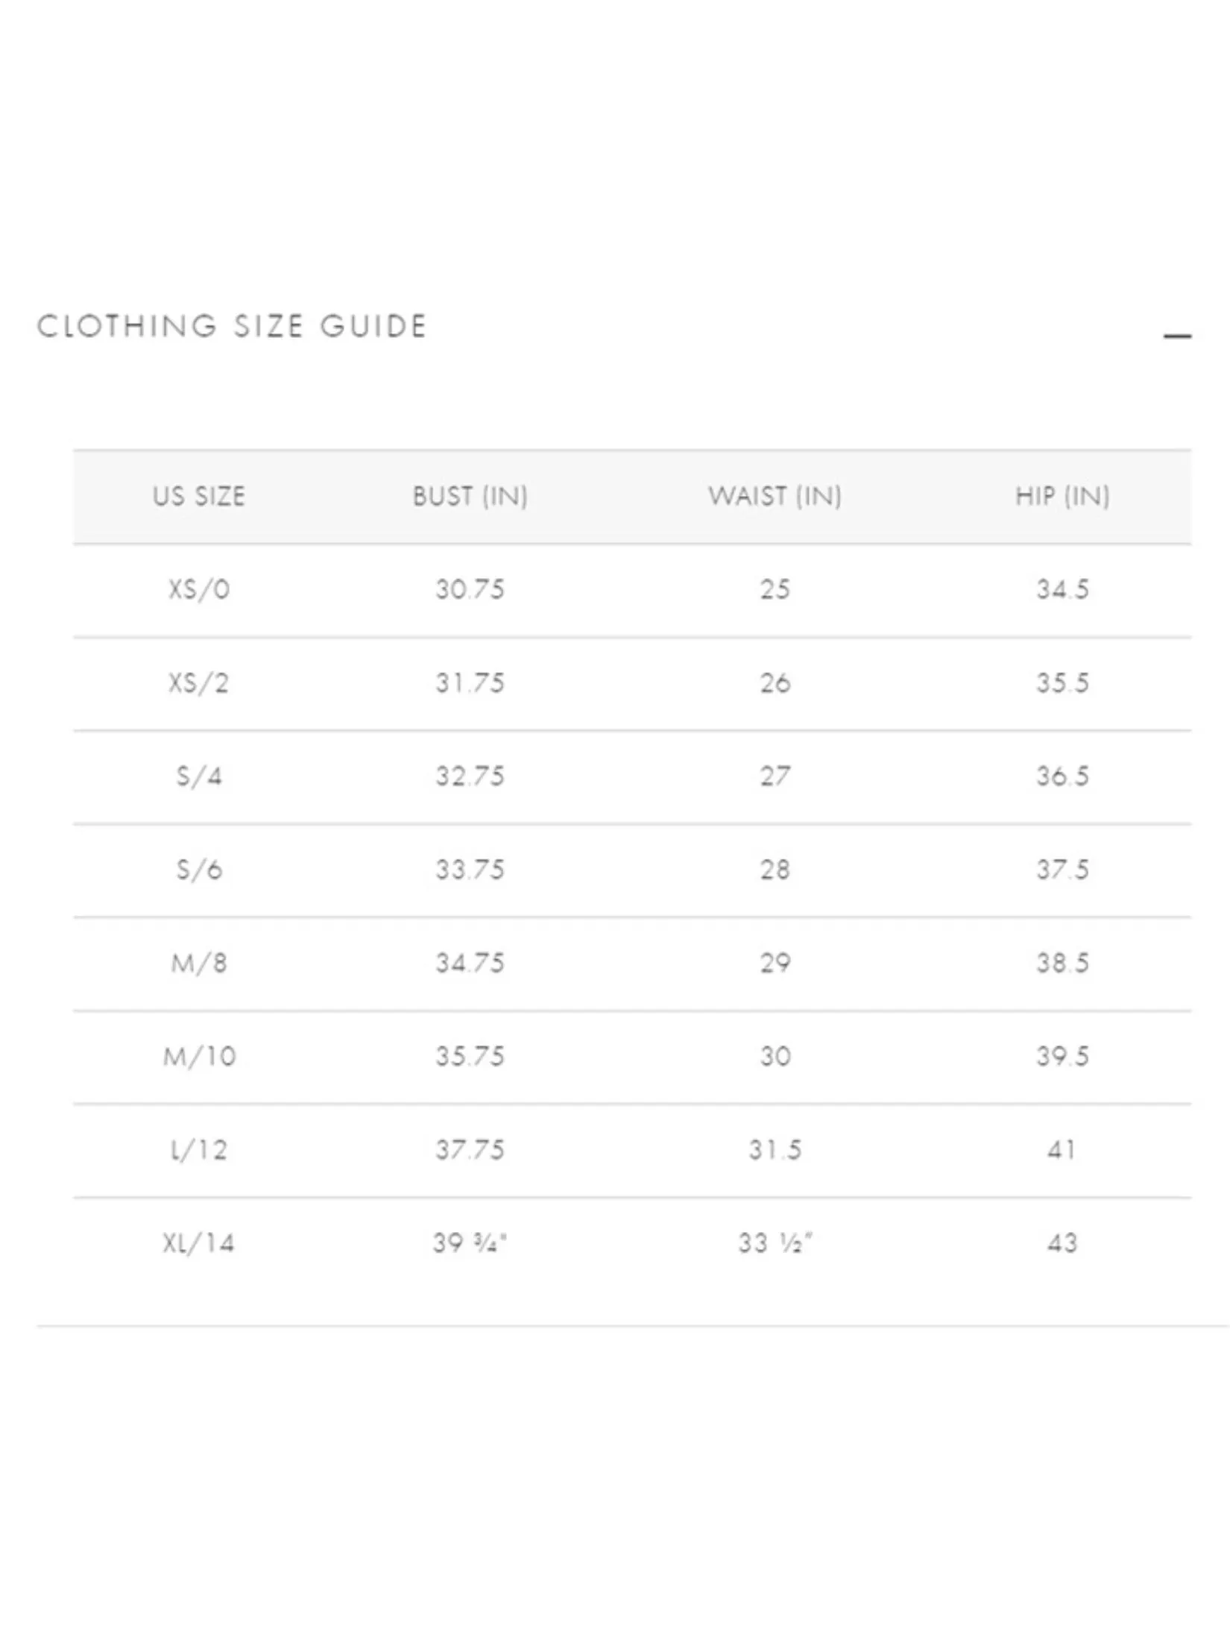Select the S/6 size row label
1230x1640 pixels.
pos(199,870)
